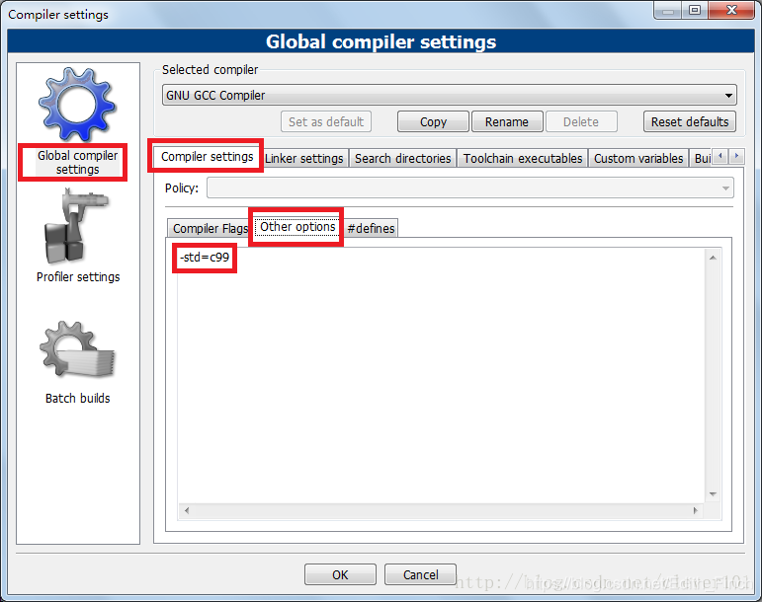Screen dimensions: 762x602
Task: Expand the Policy dropdown
Action: pyautogui.click(x=469, y=188)
